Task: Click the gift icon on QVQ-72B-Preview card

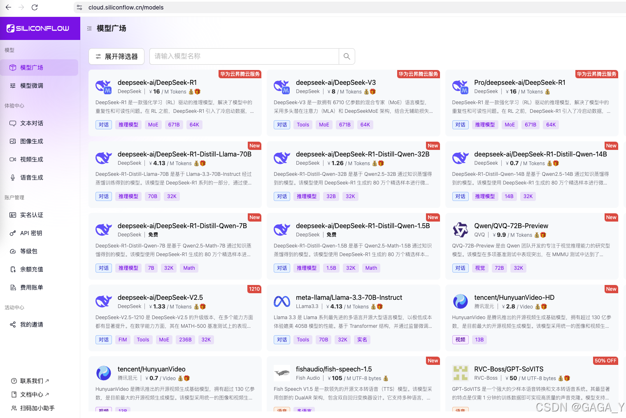Action: 543,235
